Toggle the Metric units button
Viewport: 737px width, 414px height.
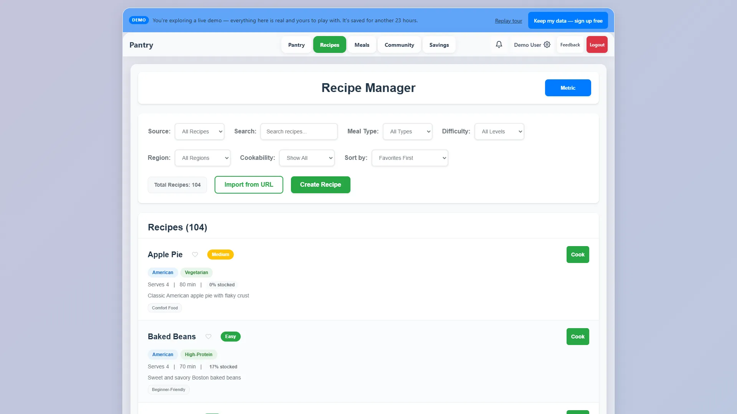[x=568, y=88]
